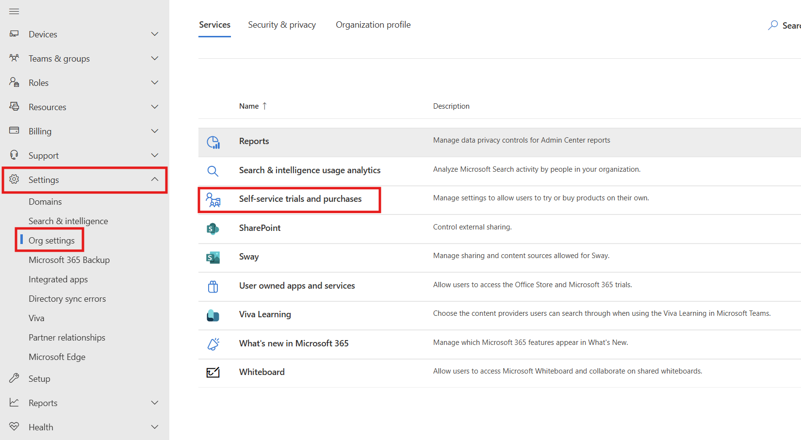801x440 pixels.
Task: Expand the Reports sidebar chevron
Action: tap(155, 403)
